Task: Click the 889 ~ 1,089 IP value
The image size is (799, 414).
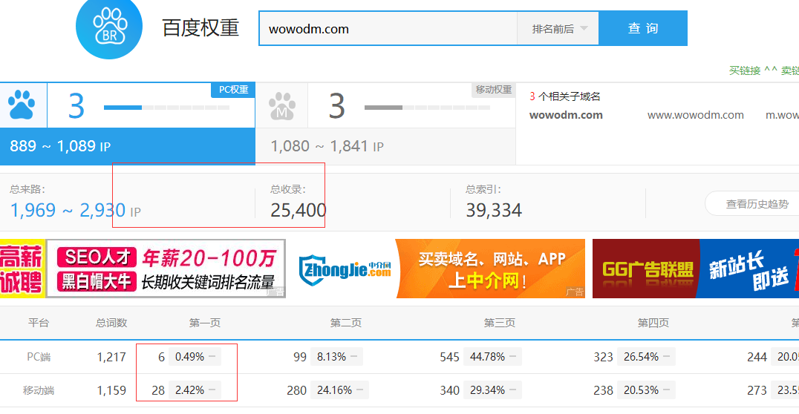Action: [60, 147]
